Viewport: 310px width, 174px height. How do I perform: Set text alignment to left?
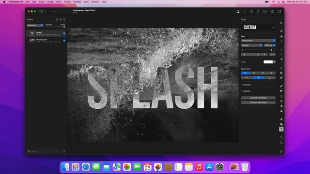[246, 73]
